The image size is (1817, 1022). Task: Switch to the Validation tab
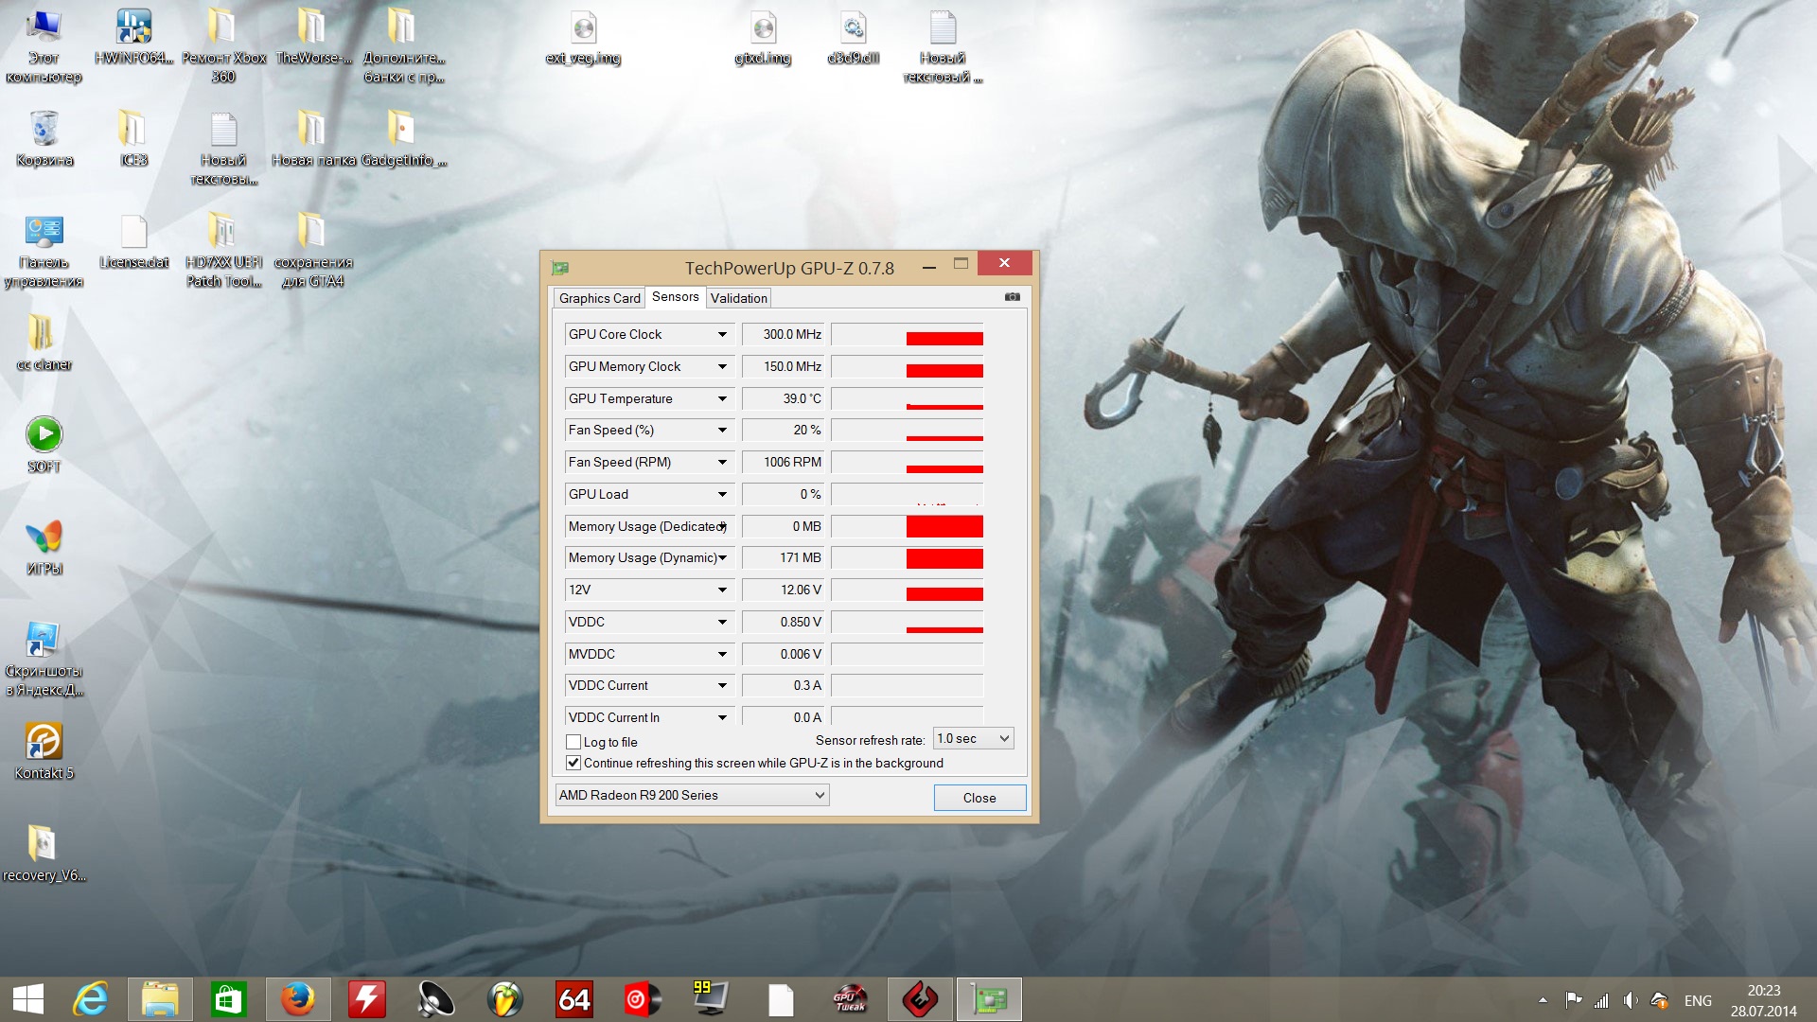pyautogui.click(x=738, y=298)
